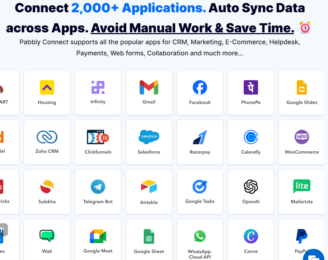Open the Salesforce cloud icon
The height and width of the screenshot is (260, 328).
tap(149, 137)
